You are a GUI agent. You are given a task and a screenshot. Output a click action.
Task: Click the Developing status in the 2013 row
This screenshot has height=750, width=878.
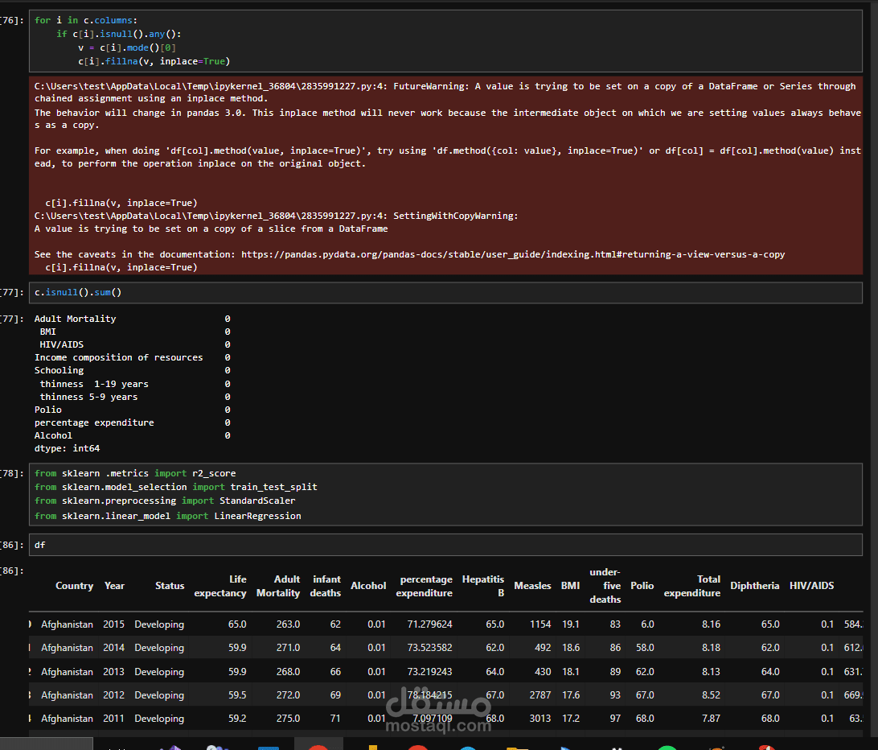click(x=159, y=672)
